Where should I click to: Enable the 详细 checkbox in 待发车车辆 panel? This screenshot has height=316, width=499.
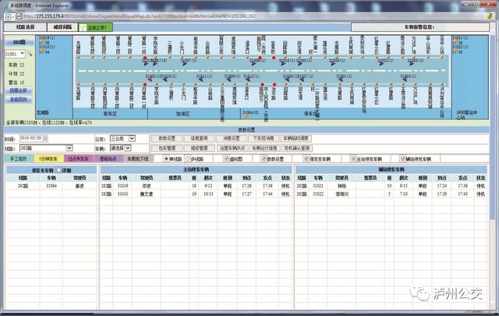[59, 169]
